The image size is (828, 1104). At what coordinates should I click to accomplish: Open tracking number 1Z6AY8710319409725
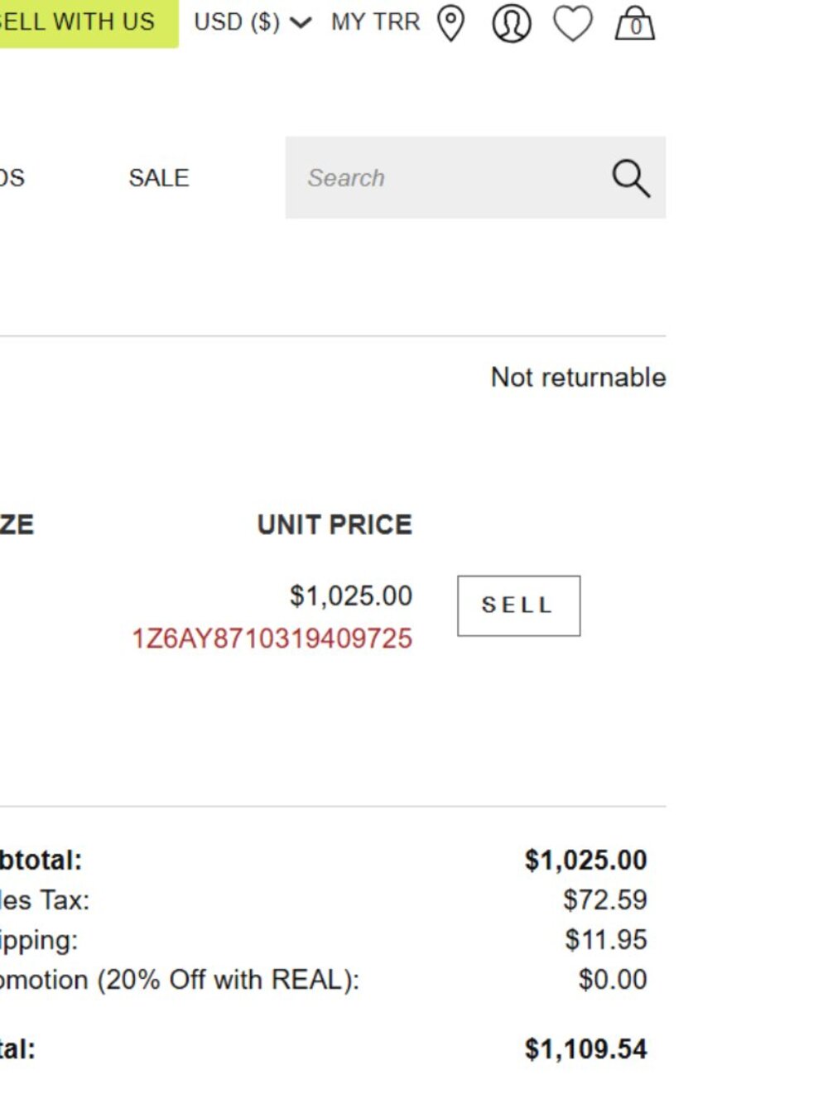click(272, 639)
